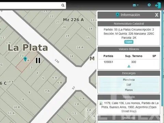Open the help question mark icon
Viewport: 164px width, 123px height.
point(149,5)
